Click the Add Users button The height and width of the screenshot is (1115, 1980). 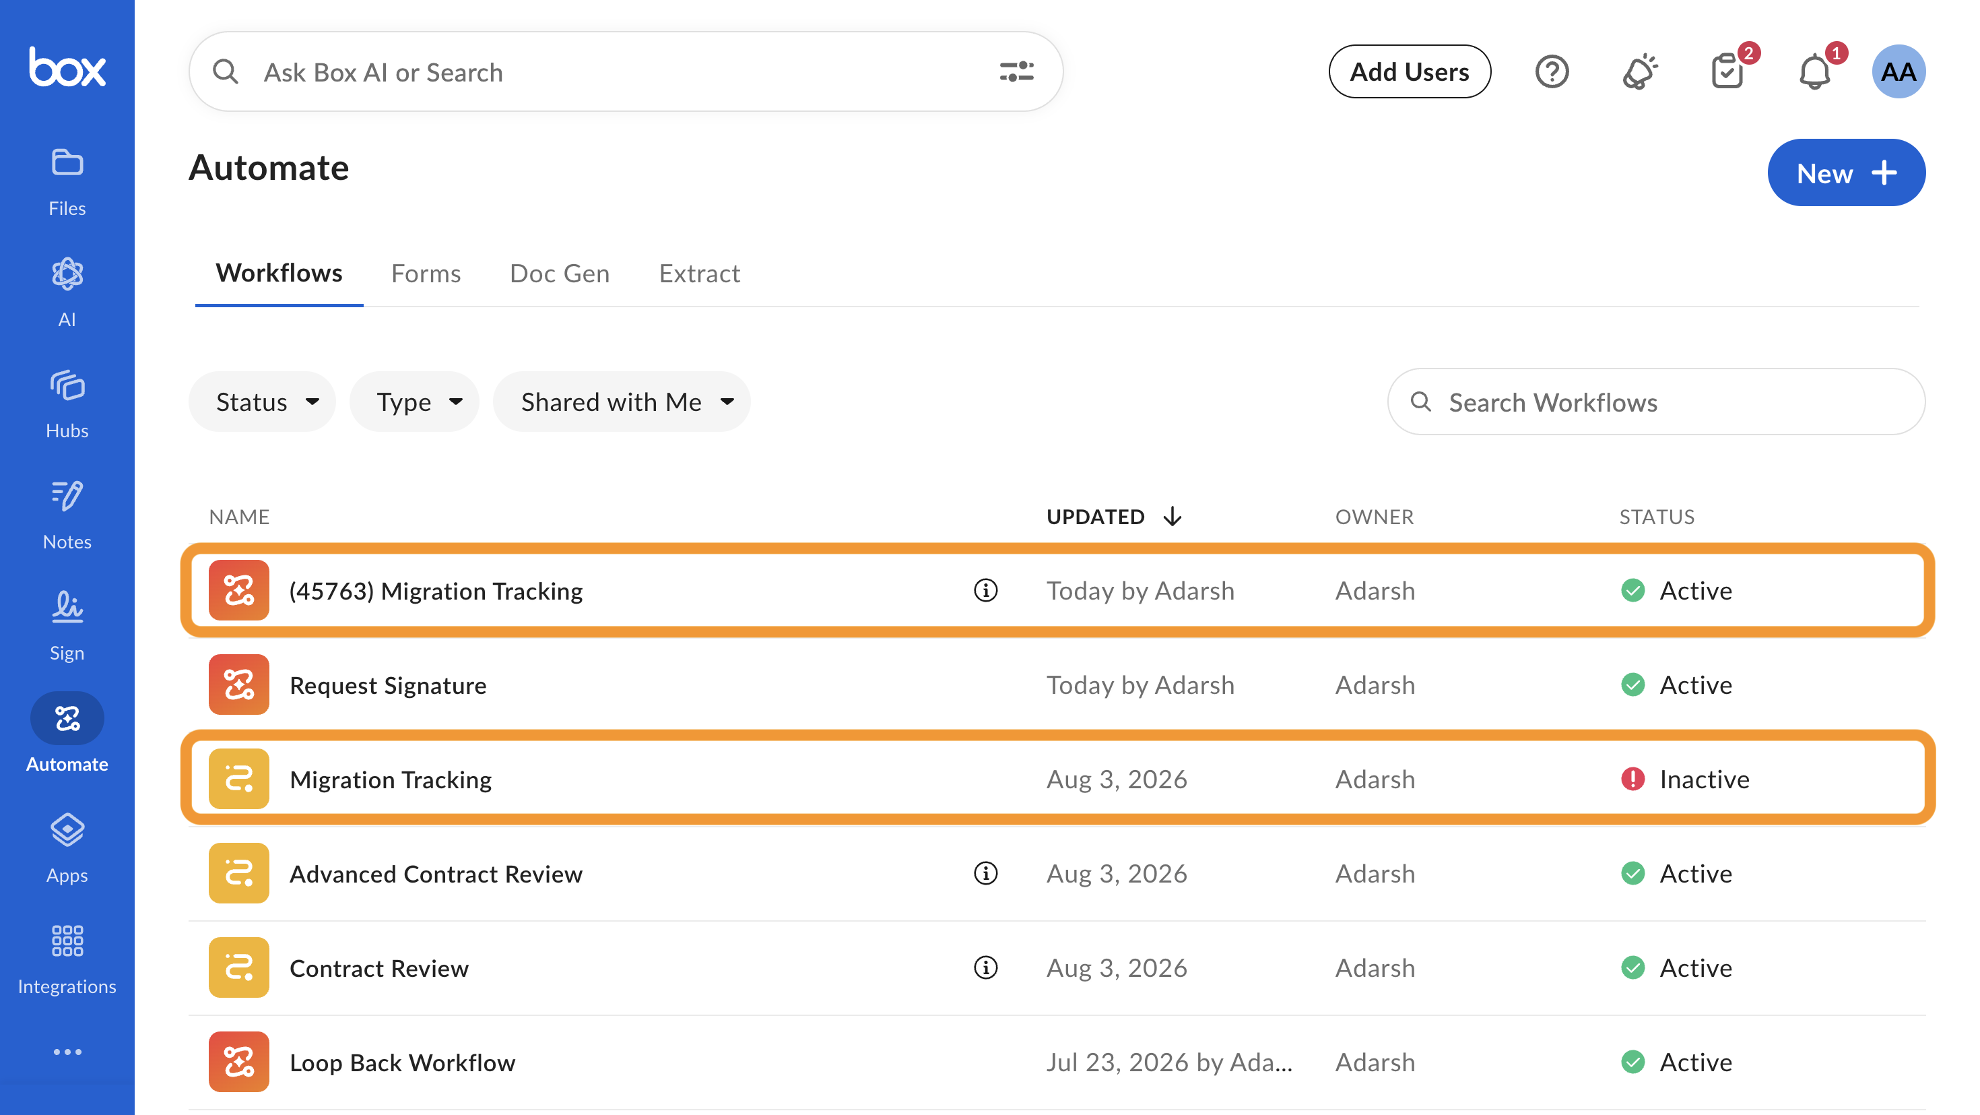[1410, 71]
